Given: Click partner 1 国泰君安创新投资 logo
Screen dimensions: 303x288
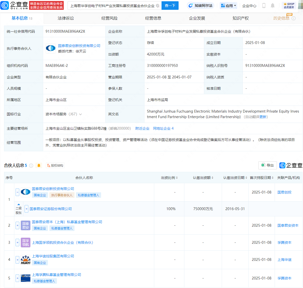Looking at the screenshot, I should [x=26, y=192].
